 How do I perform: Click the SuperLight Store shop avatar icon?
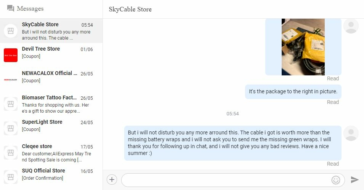click(x=11, y=128)
